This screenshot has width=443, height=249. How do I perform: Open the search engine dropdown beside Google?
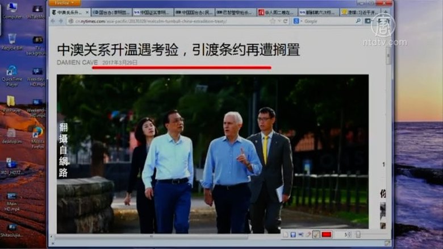(298, 21)
